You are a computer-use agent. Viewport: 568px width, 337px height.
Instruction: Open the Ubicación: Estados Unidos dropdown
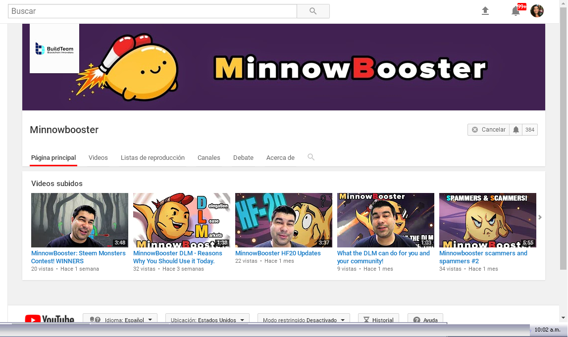click(x=207, y=319)
